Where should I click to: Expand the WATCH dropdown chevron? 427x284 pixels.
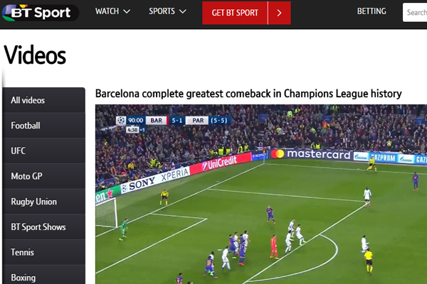(x=127, y=11)
